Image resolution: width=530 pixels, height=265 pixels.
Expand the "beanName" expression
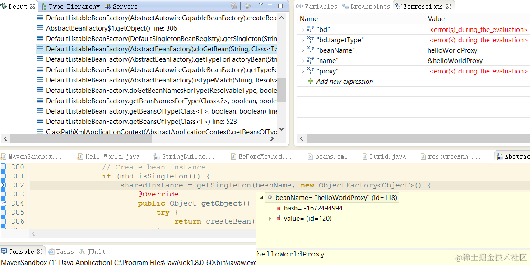(x=302, y=50)
